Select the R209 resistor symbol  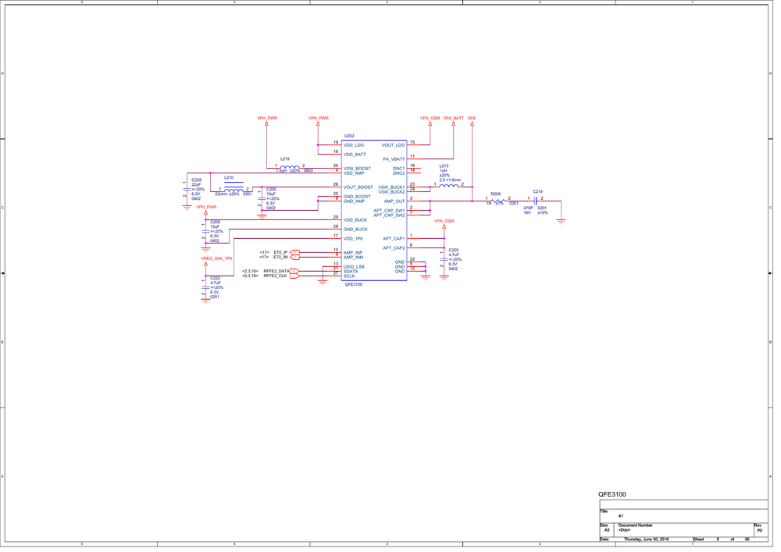click(x=498, y=201)
